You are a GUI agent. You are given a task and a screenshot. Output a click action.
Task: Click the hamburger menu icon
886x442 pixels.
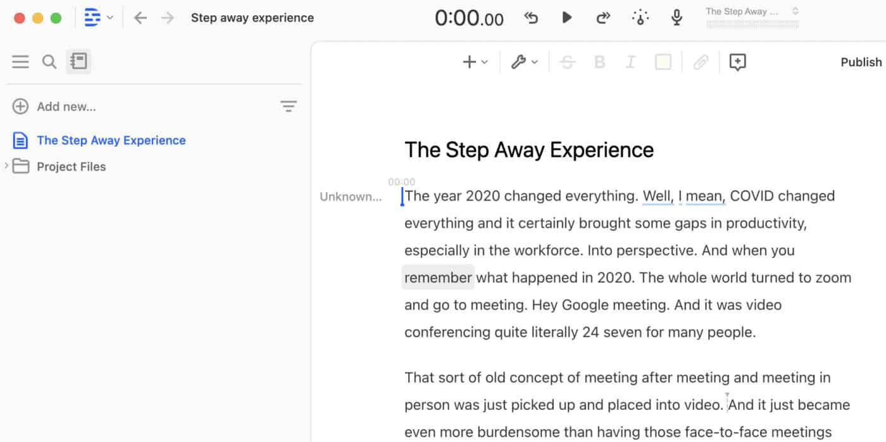[20, 61]
